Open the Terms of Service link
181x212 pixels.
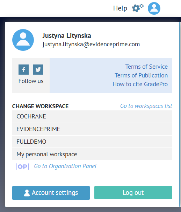[x=146, y=67]
